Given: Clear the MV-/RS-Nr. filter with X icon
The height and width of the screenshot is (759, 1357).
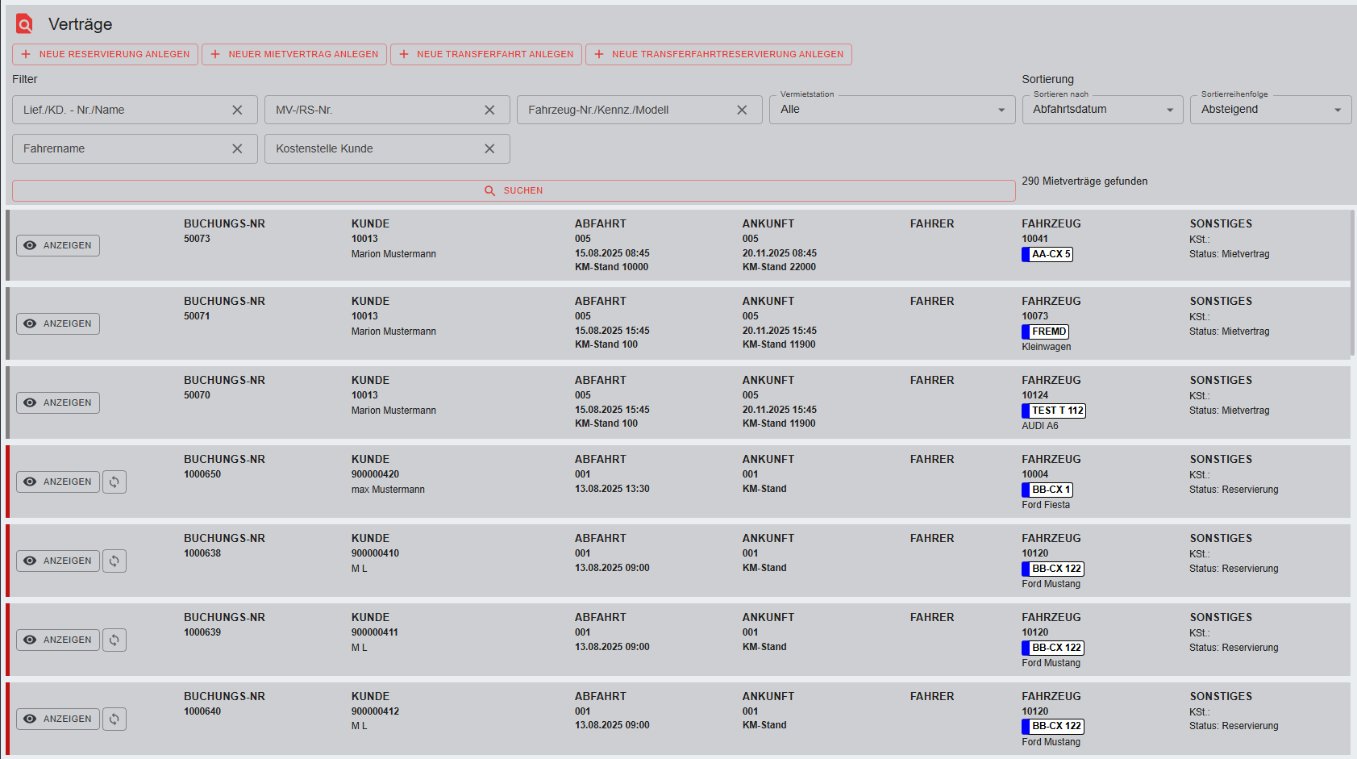Looking at the screenshot, I should click(x=489, y=110).
